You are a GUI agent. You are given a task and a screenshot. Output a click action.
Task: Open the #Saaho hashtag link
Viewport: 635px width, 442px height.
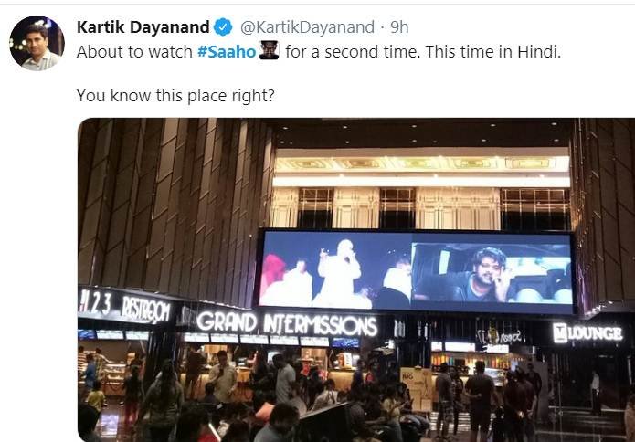click(227, 52)
